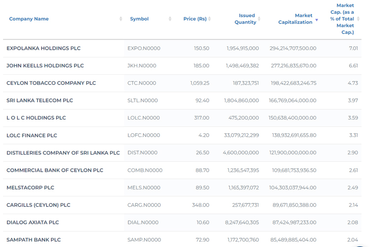Screen dimensions: 370x247
Task: Click market cap percentage 2.90
Action: (x=353, y=153)
